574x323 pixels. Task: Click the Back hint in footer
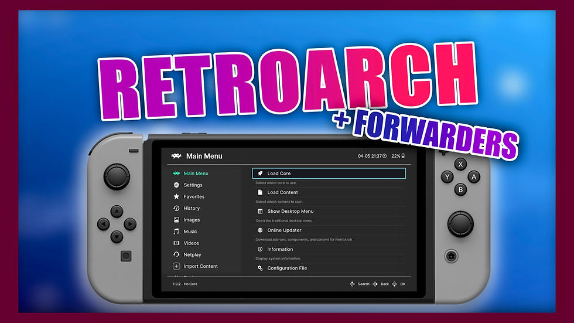[385, 284]
